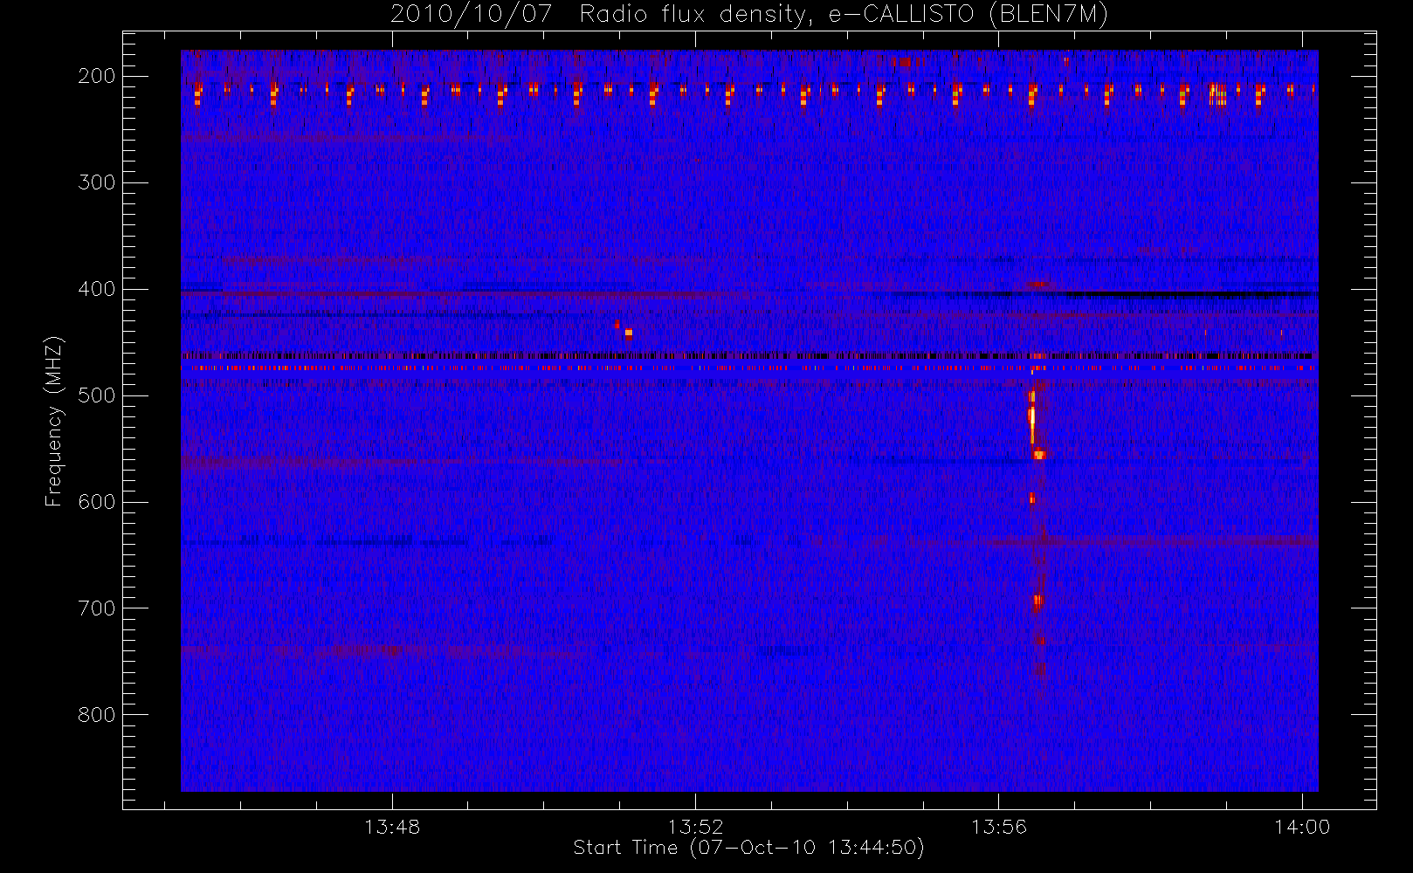The image size is (1413, 873).
Task: Click the 500 frequency tick label
Action: pos(96,395)
